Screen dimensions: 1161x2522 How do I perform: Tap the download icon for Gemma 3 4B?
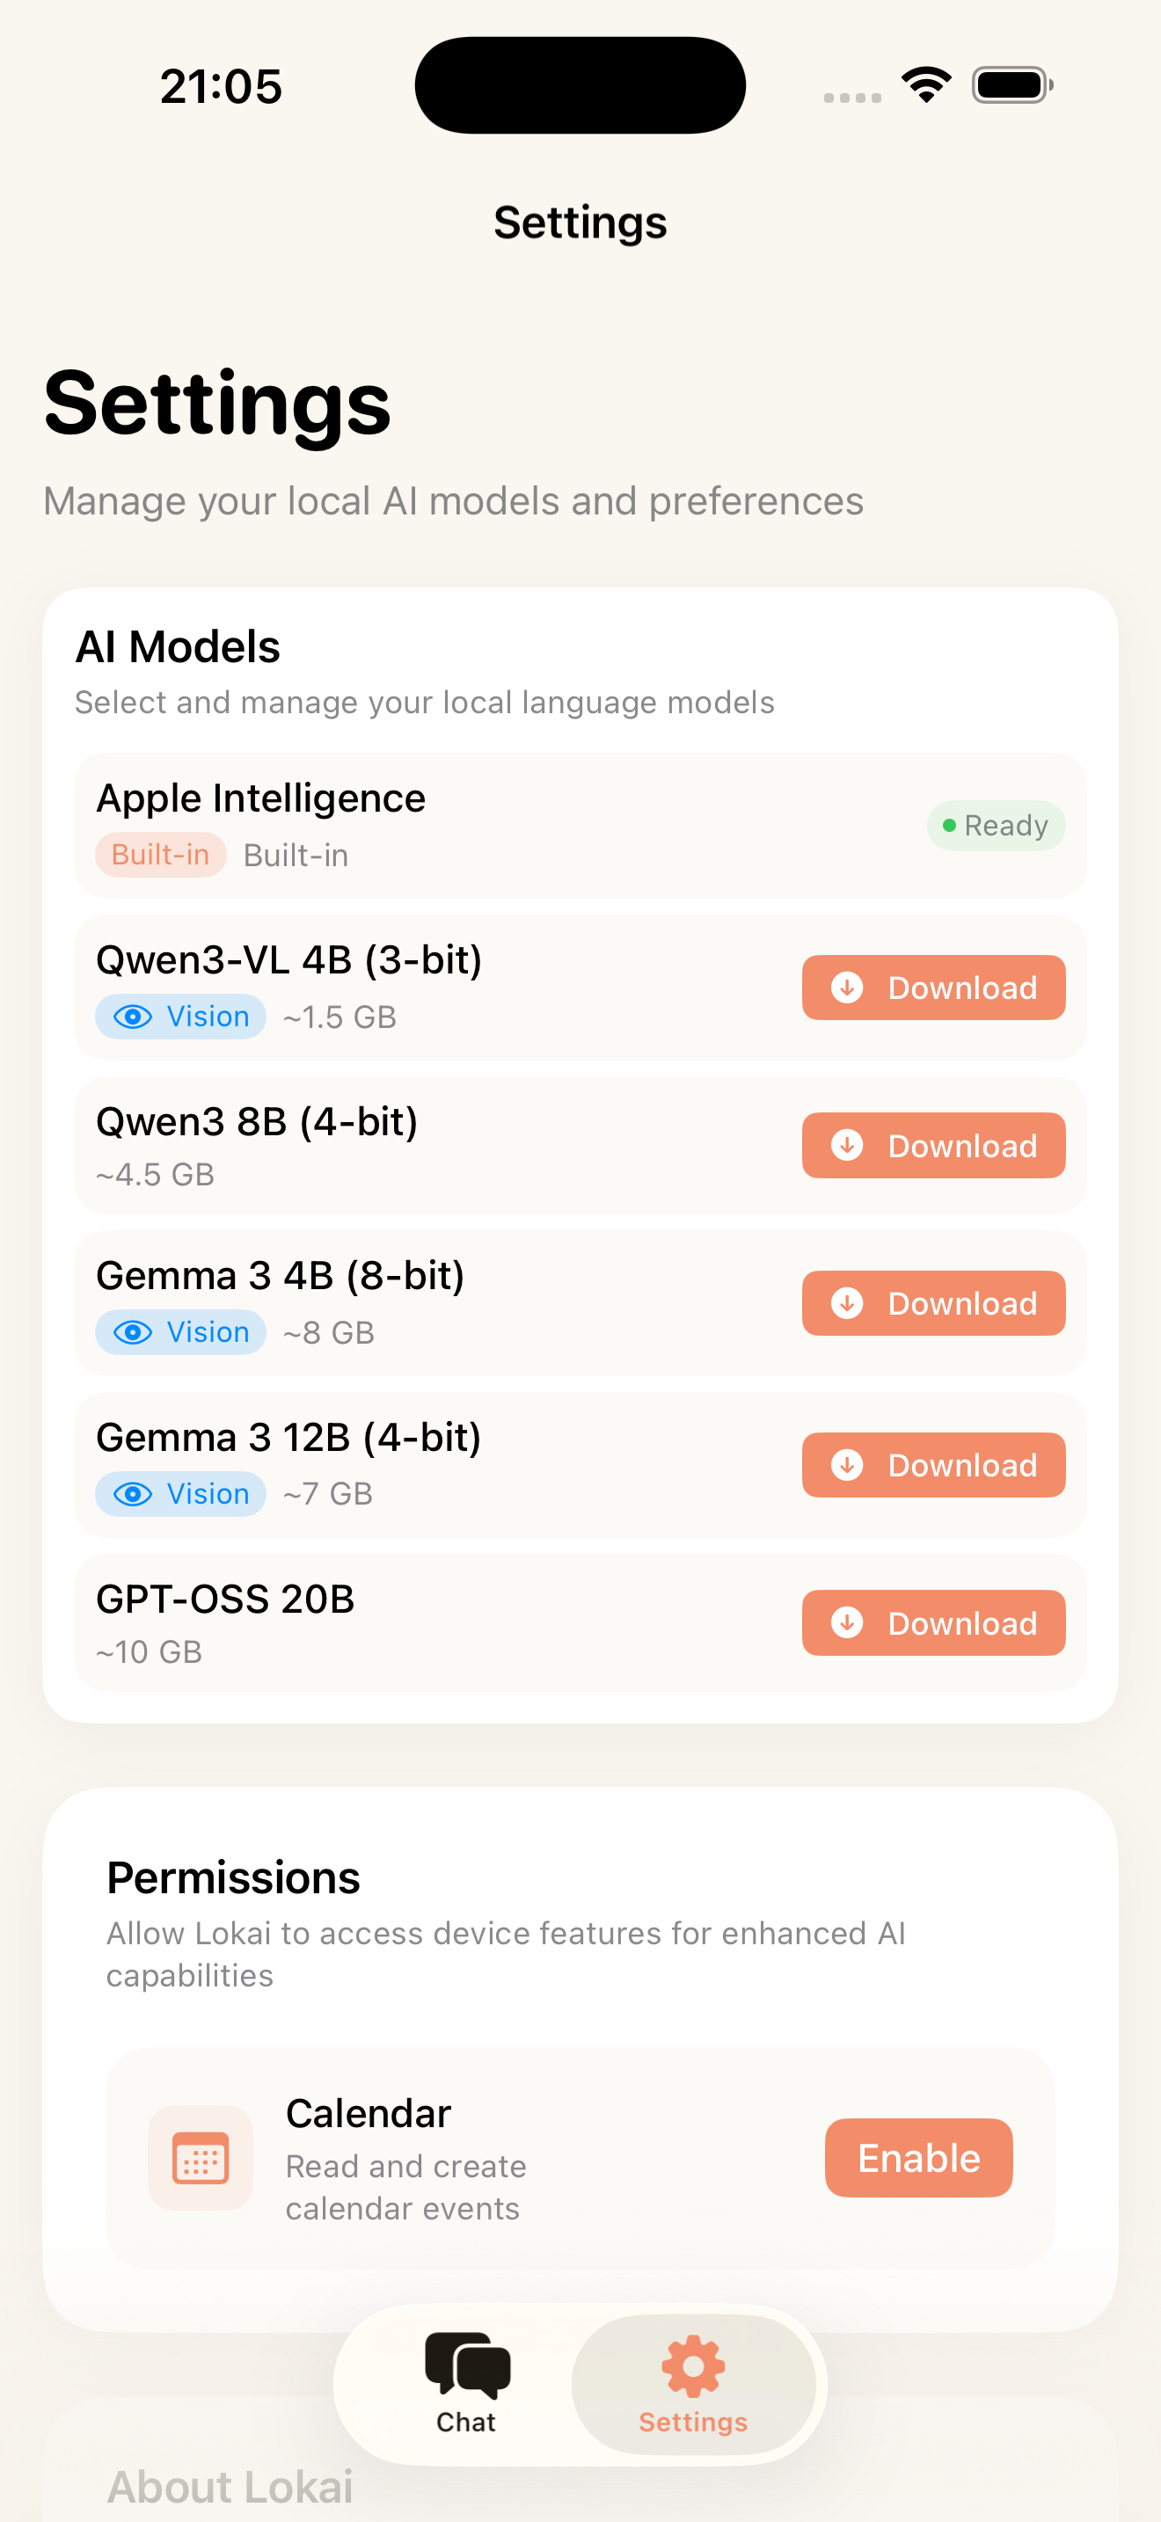coord(848,1303)
